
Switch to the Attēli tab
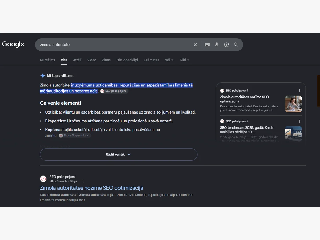[x=77, y=60]
